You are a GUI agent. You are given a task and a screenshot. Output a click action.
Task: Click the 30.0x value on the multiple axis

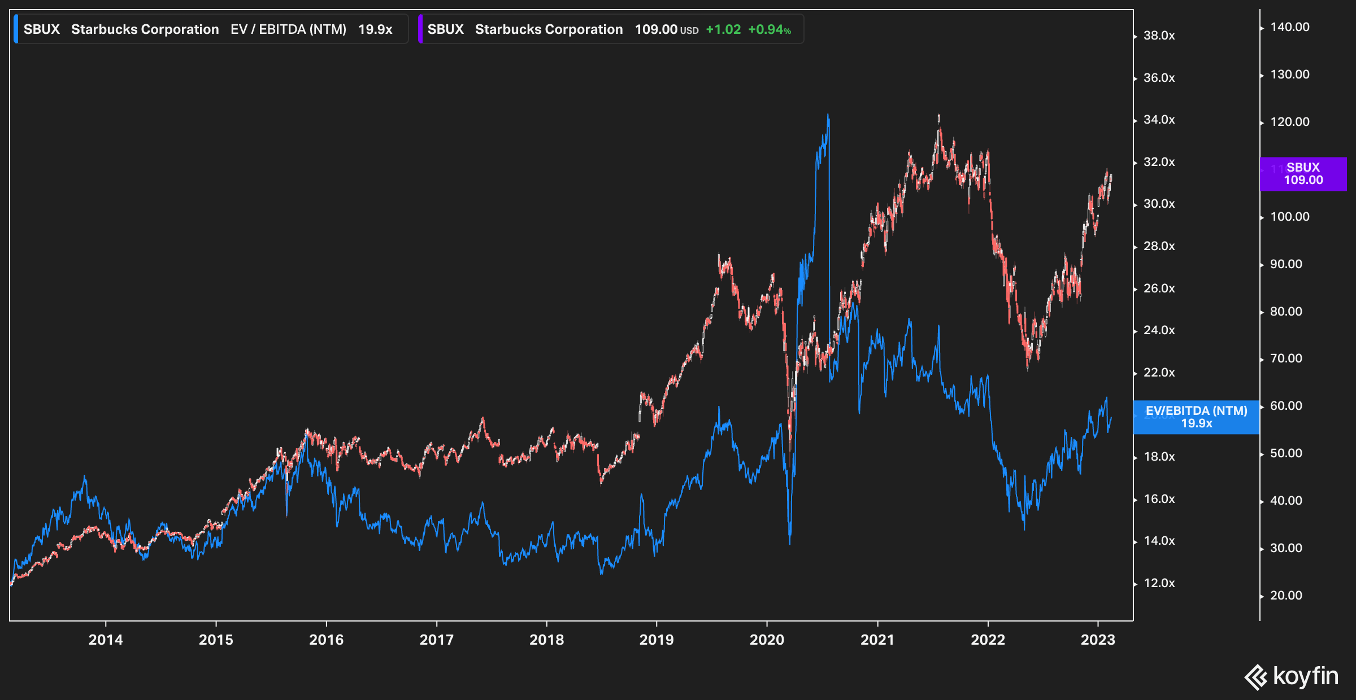[1159, 204]
